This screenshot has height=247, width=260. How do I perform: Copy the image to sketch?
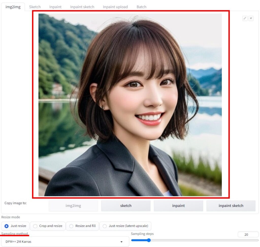[x=126, y=206]
